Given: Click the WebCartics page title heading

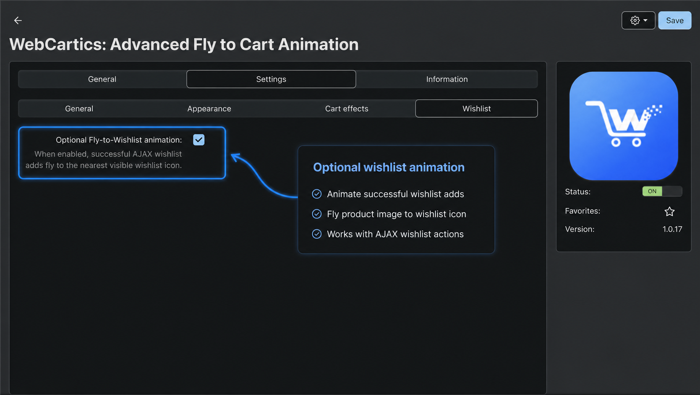Looking at the screenshot, I should click(x=184, y=44).
